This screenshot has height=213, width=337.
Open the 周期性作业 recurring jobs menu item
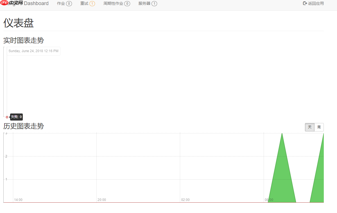(x=117, y=4)
